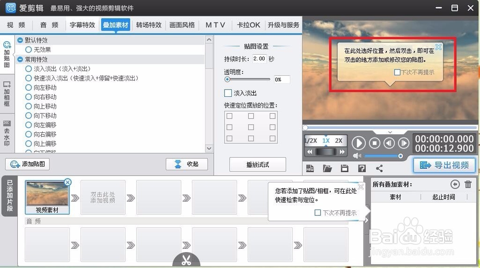Viewport: 480px width, 268px height.
Task: Click the 透明度 slider handle
Action: click(x=227, y=80)
